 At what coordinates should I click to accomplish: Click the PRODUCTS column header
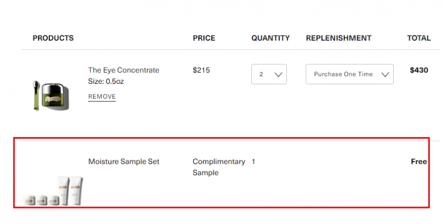53,38
